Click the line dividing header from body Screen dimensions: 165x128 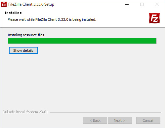(82, 27)
